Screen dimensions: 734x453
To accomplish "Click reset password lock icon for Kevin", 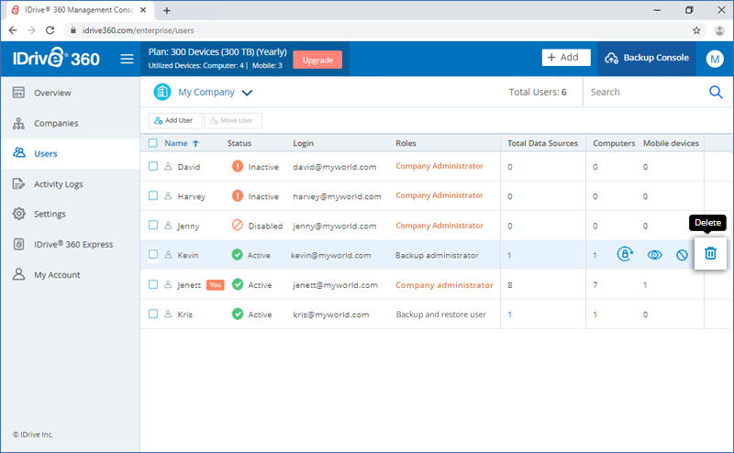I will click(625, 254).
